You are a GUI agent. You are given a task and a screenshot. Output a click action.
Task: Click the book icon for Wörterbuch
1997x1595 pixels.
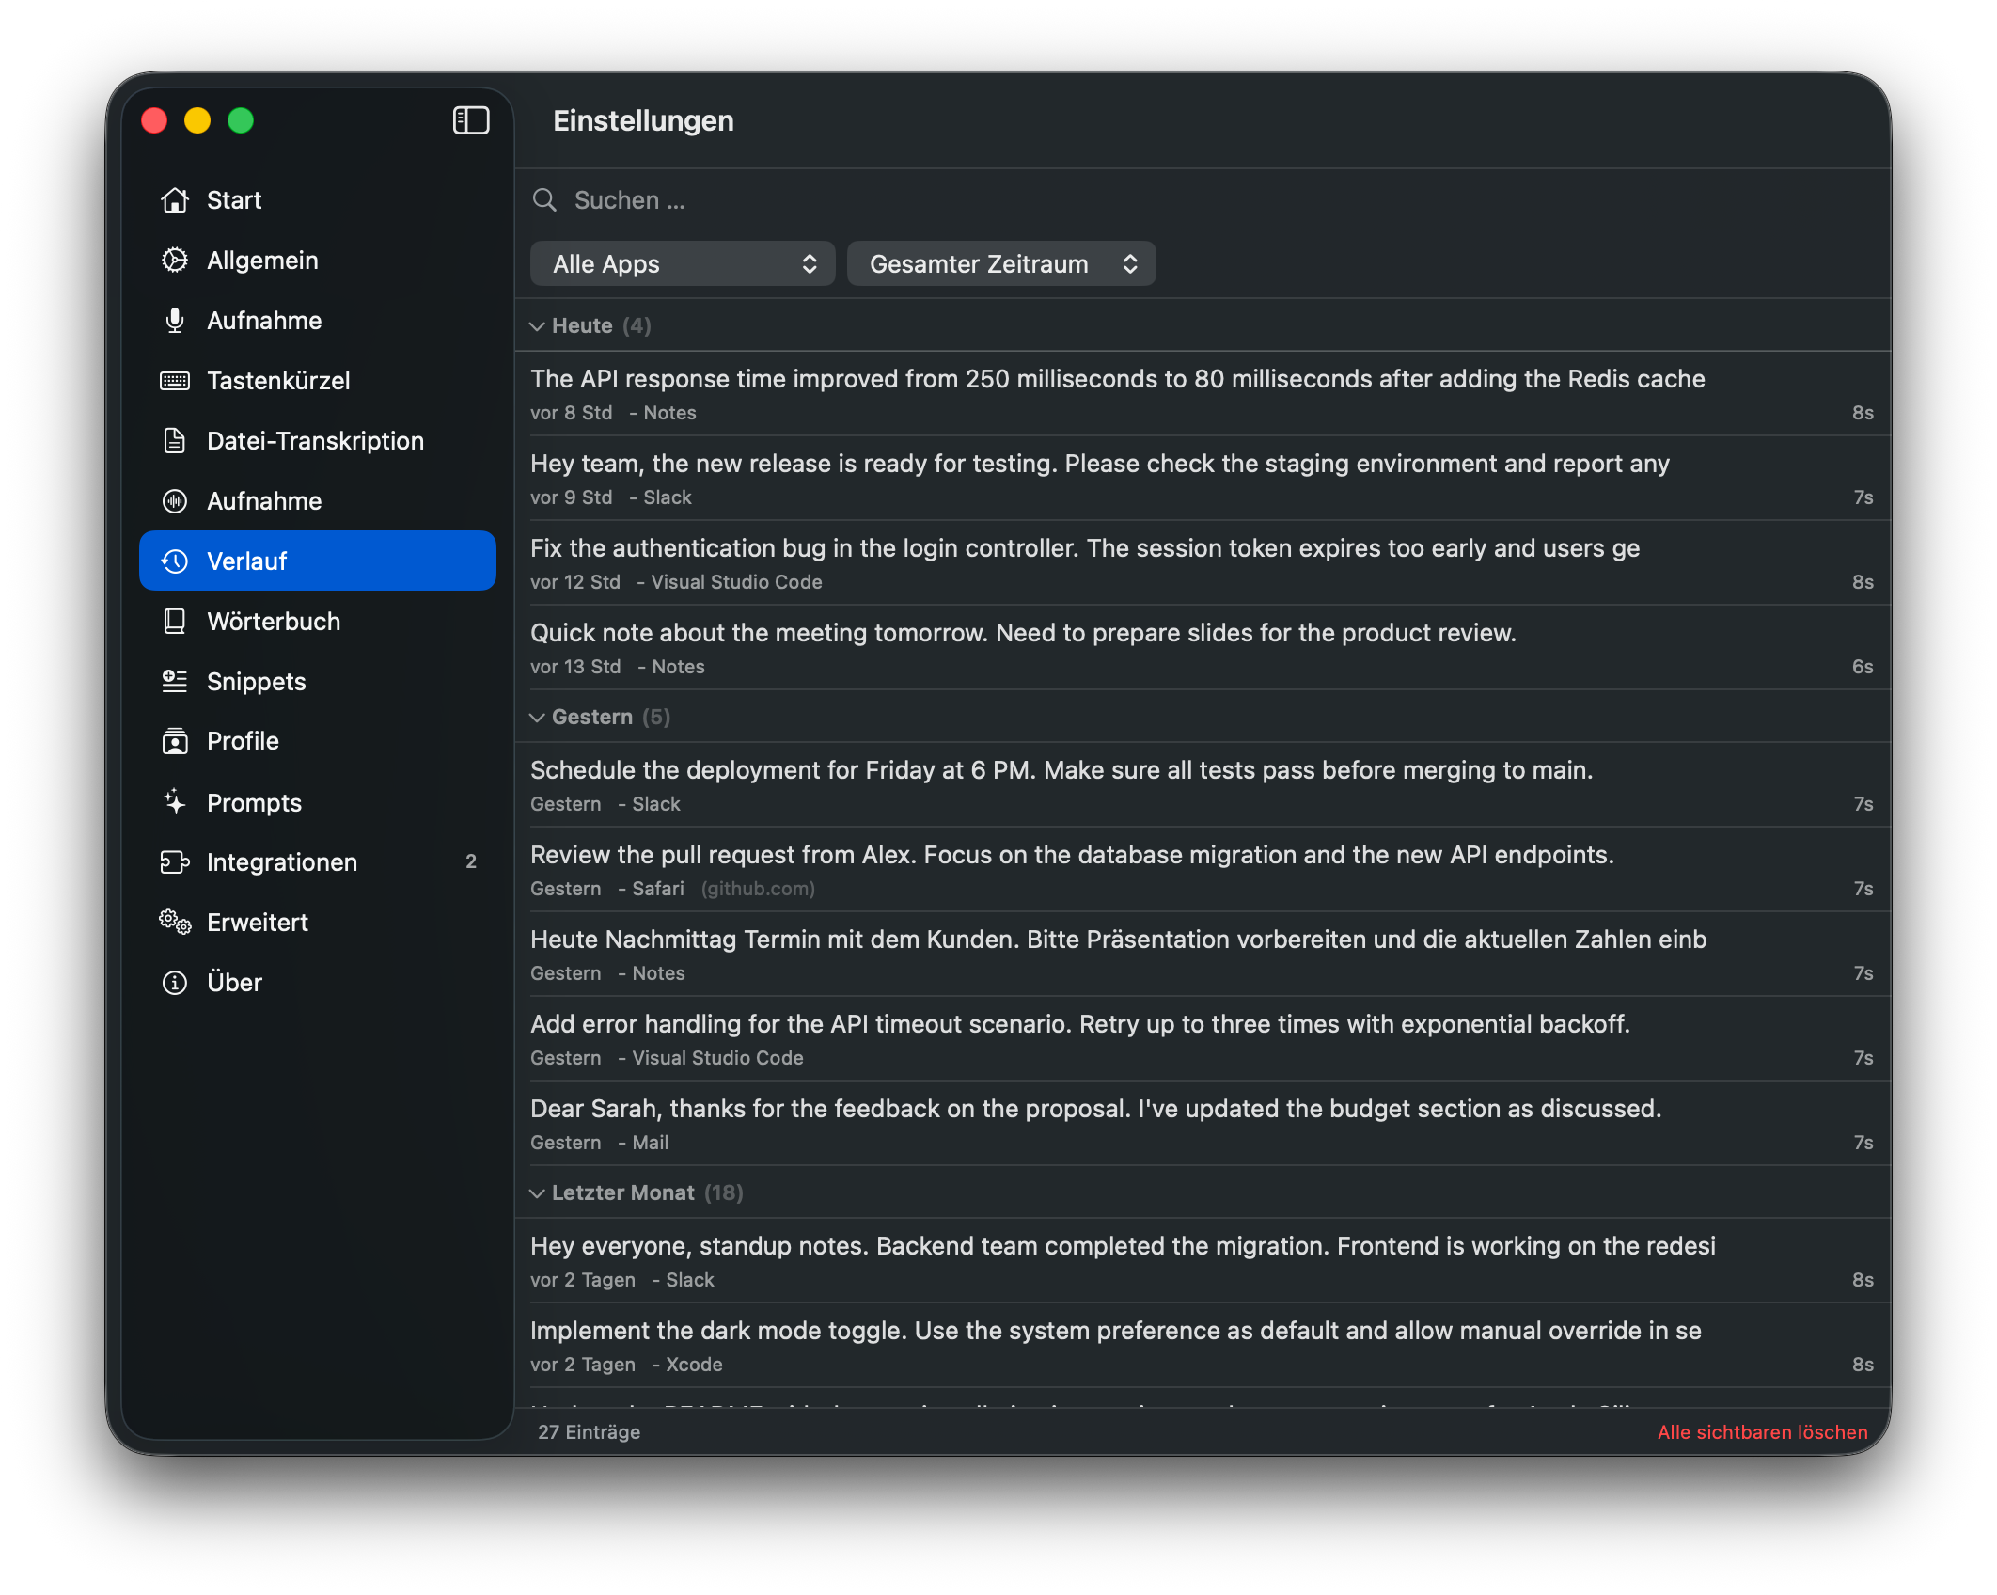tap(175, 622)
